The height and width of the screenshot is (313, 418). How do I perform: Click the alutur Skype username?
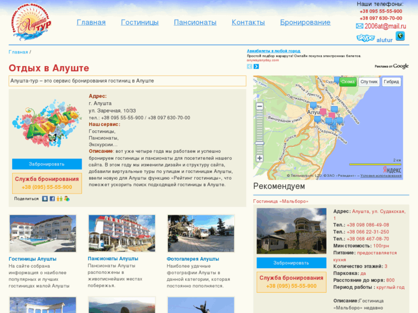385,40
